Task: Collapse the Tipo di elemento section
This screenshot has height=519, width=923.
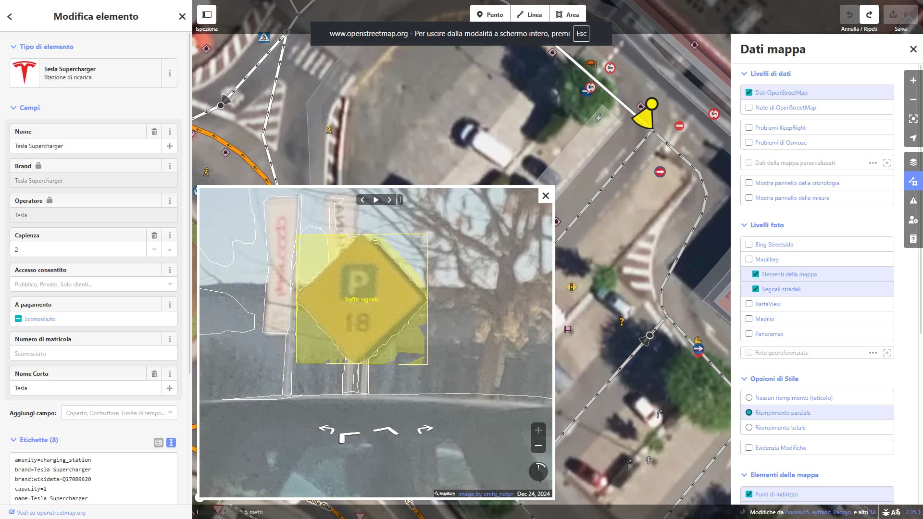Action: 42,47
